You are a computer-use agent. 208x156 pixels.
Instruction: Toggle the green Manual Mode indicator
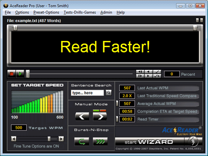(x=96, y=110)
